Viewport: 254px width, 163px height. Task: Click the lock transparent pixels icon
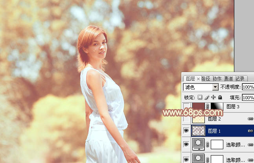[x=200, y=97]
